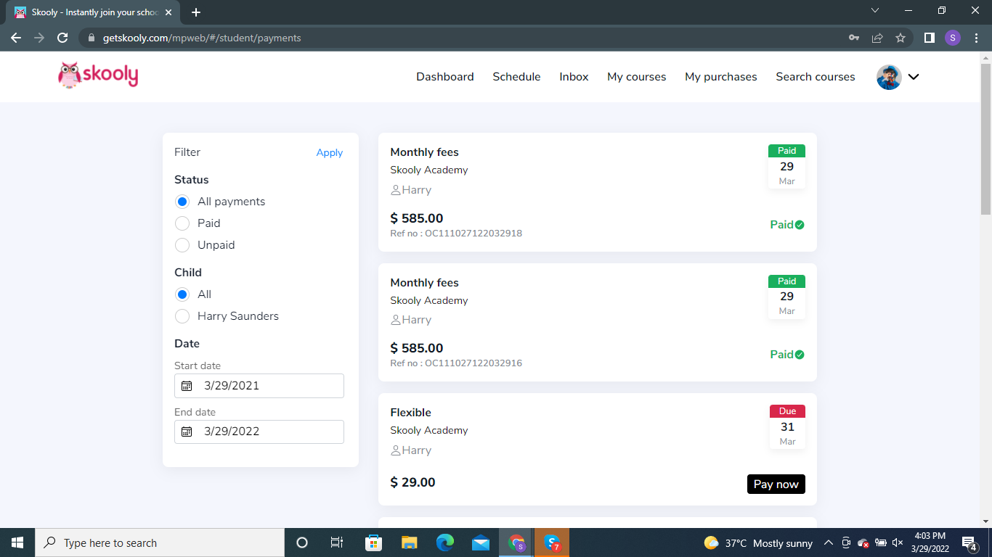The height and width of the screenshot is (557, 992).
Task: Share this page icon
Action: tap(877, 38)
